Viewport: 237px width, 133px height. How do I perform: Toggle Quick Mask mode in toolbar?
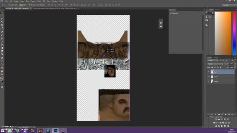(x=2, y=84)
